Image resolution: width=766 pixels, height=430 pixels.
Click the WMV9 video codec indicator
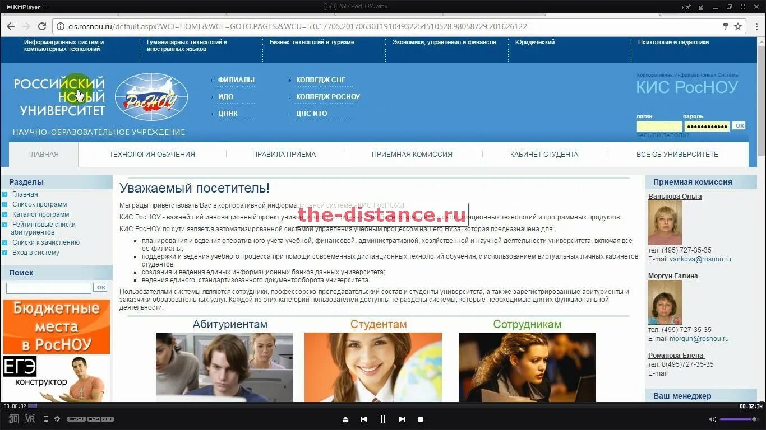[76, 418]
